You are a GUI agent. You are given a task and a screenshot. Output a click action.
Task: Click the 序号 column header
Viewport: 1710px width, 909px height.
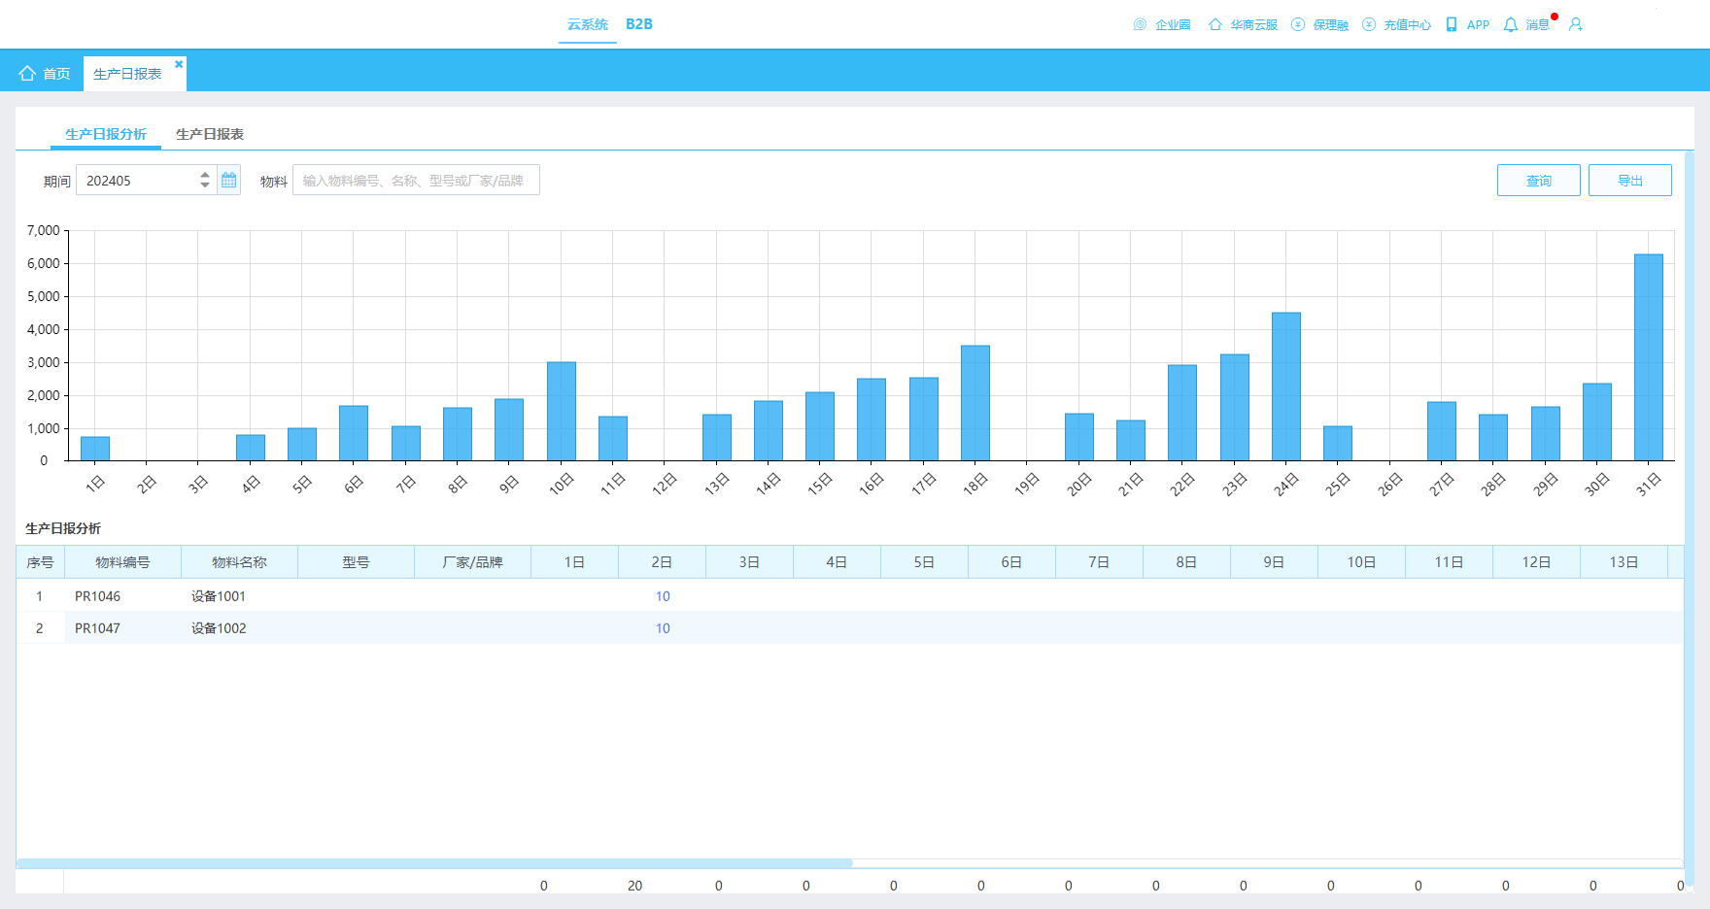point(40,562)
